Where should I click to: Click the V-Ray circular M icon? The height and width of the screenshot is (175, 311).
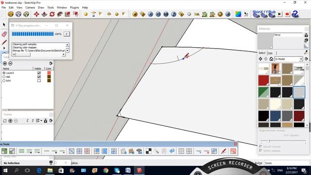tap(135, 14)
